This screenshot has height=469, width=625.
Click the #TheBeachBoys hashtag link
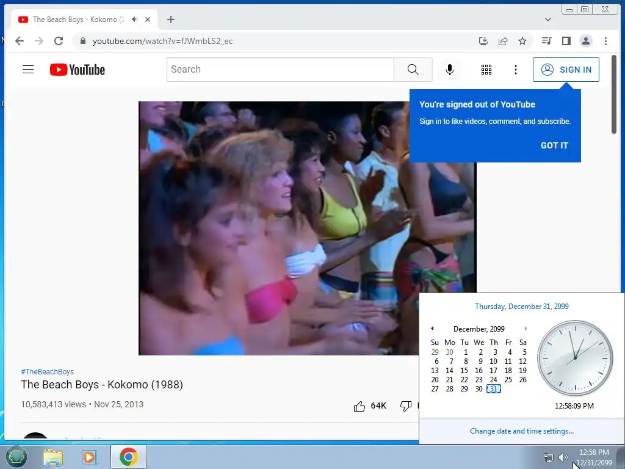(47, 371)
